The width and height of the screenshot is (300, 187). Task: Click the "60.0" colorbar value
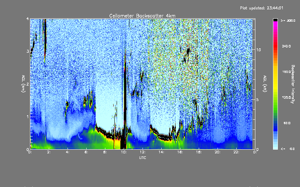point(287,123)
